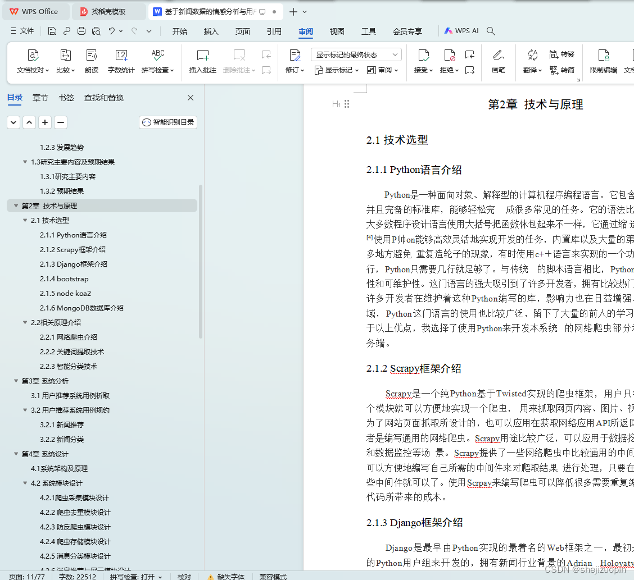
Task: Go to 2.1.3 Django框架介绍 in outline
Action: tap(73, 264)
